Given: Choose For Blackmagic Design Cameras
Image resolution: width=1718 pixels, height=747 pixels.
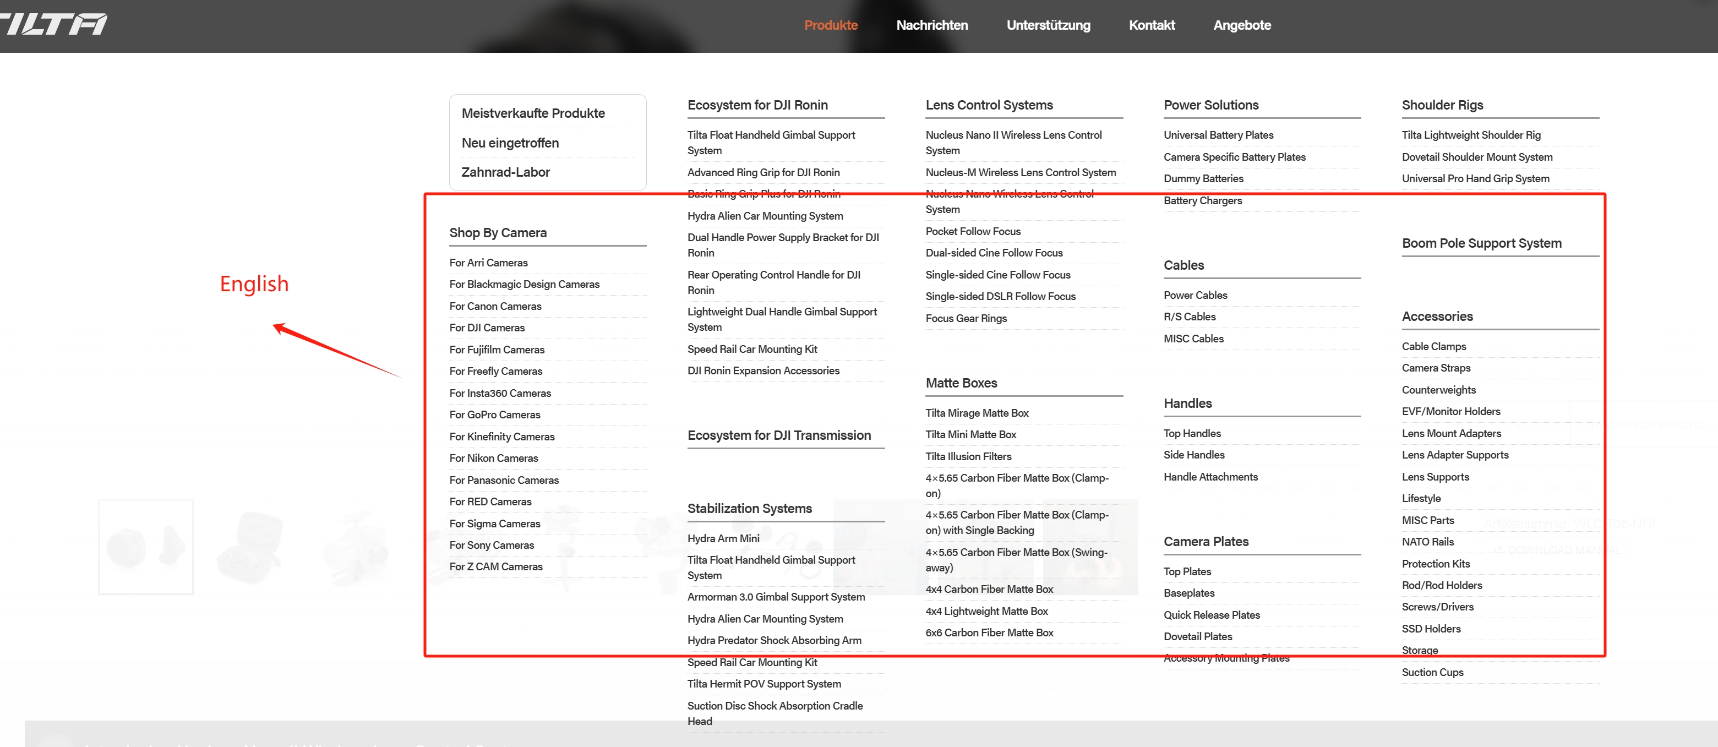Looking at the screenshot, I should (x=524, y=284).
